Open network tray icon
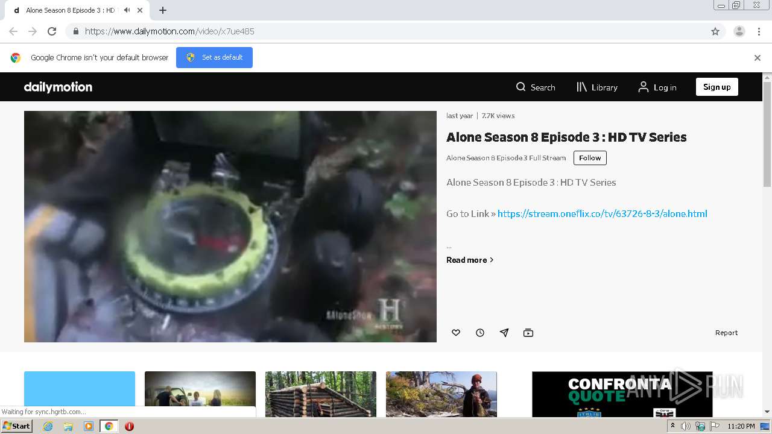This screenshot has width=772, height=434. click(700, 426)
